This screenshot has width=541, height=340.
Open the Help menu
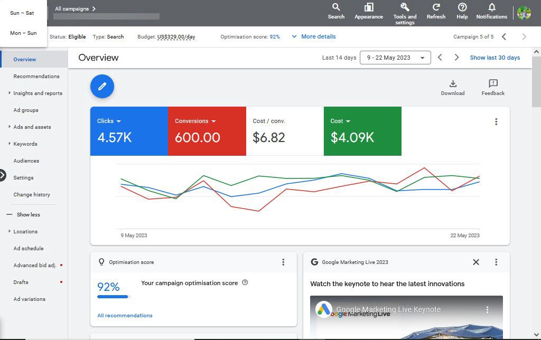click(x=462, y=12)
